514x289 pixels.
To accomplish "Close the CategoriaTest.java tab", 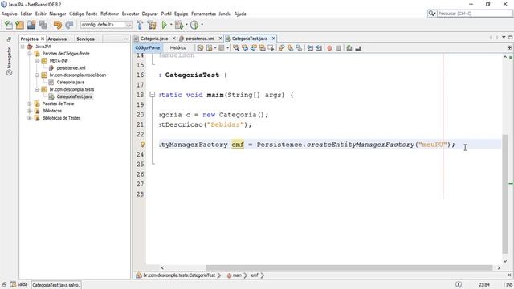I will click(x=273, y=39).
